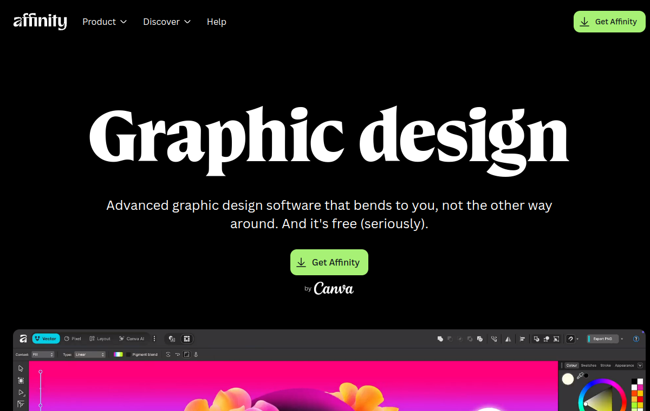Screen dimensions: 650x411
Task: Switch to the Colour panel tab
Action: pos(571,366)
